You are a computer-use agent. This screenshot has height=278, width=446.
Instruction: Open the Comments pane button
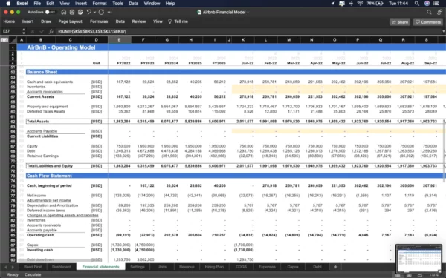point(428,21)
